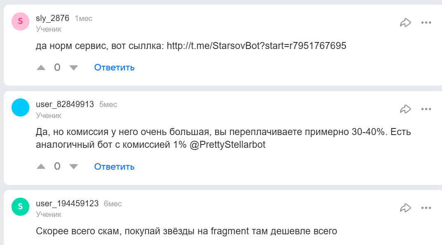Open sly_2876's pink avatar
This screenshot has height=245, width=442.
21,21
